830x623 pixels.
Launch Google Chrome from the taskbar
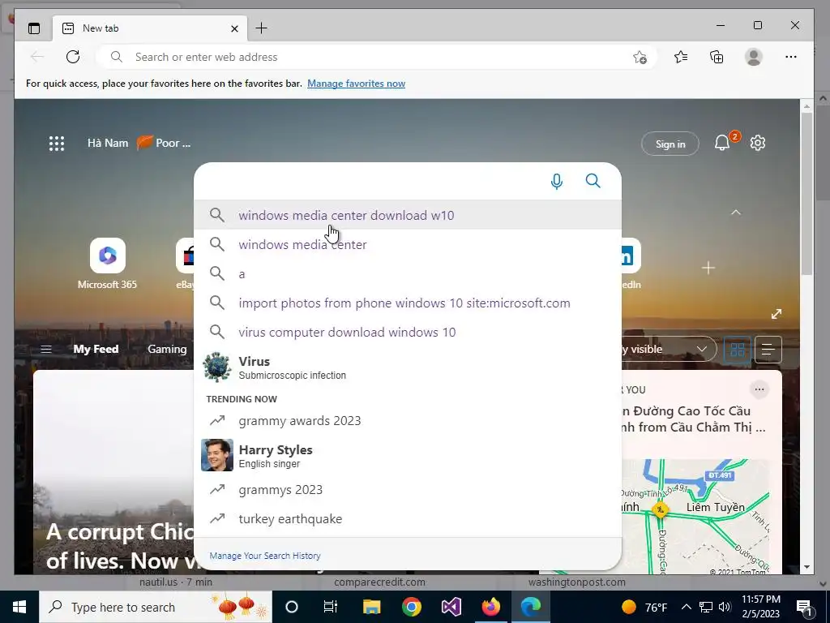[411, 607]
